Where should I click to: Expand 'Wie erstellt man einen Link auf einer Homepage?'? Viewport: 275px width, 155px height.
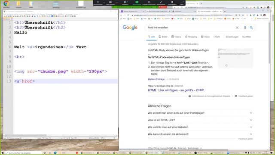pyautogui.click(x=200, y=113)
